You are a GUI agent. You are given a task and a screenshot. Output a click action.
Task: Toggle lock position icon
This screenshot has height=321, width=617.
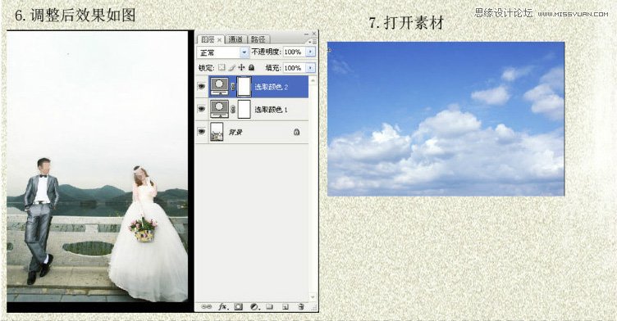[x=241, y=68]
